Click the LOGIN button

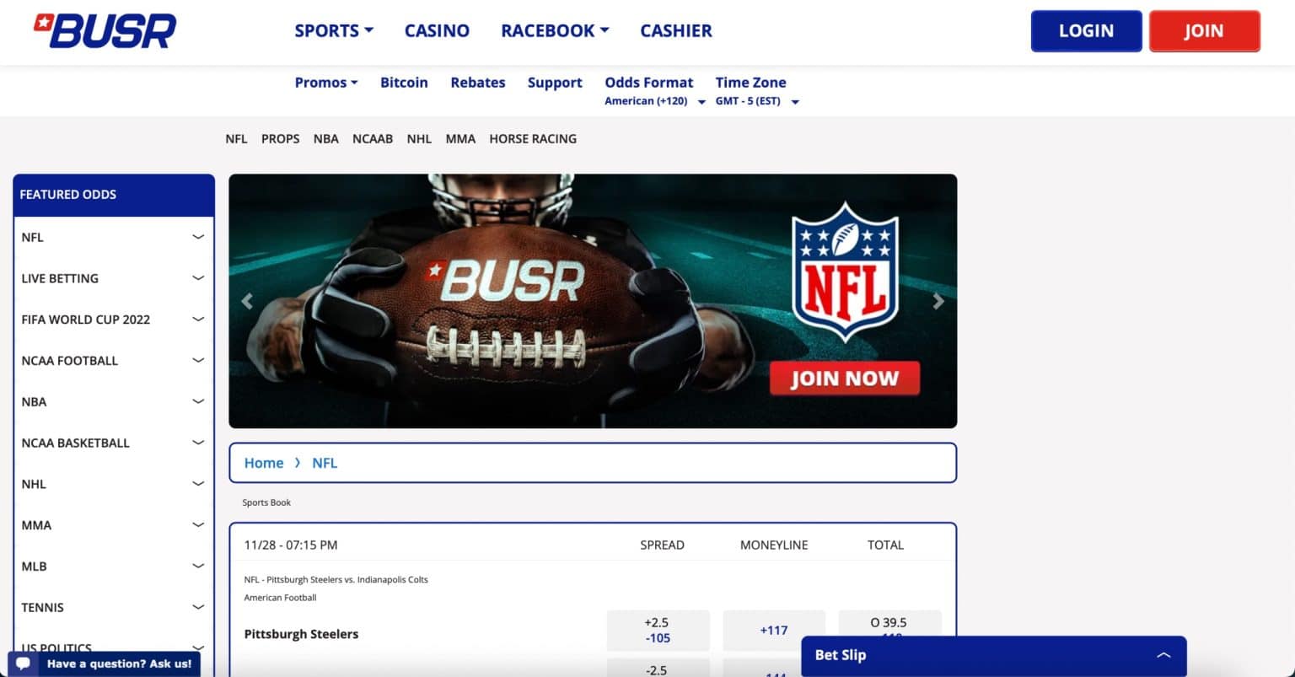tap(1086, 30)
